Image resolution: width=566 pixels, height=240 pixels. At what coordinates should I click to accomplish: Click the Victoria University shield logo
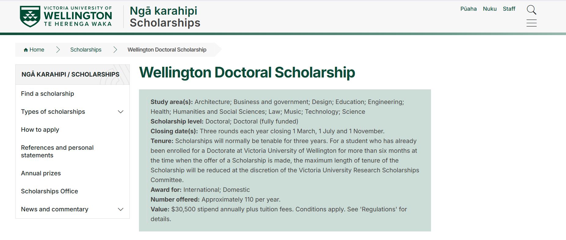pyautogui.click(x=30, y=16)
